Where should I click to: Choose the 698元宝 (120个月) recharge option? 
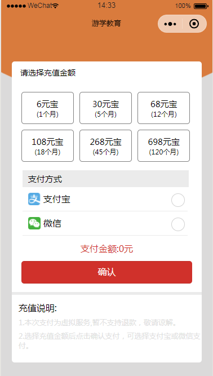coord(163,146)
